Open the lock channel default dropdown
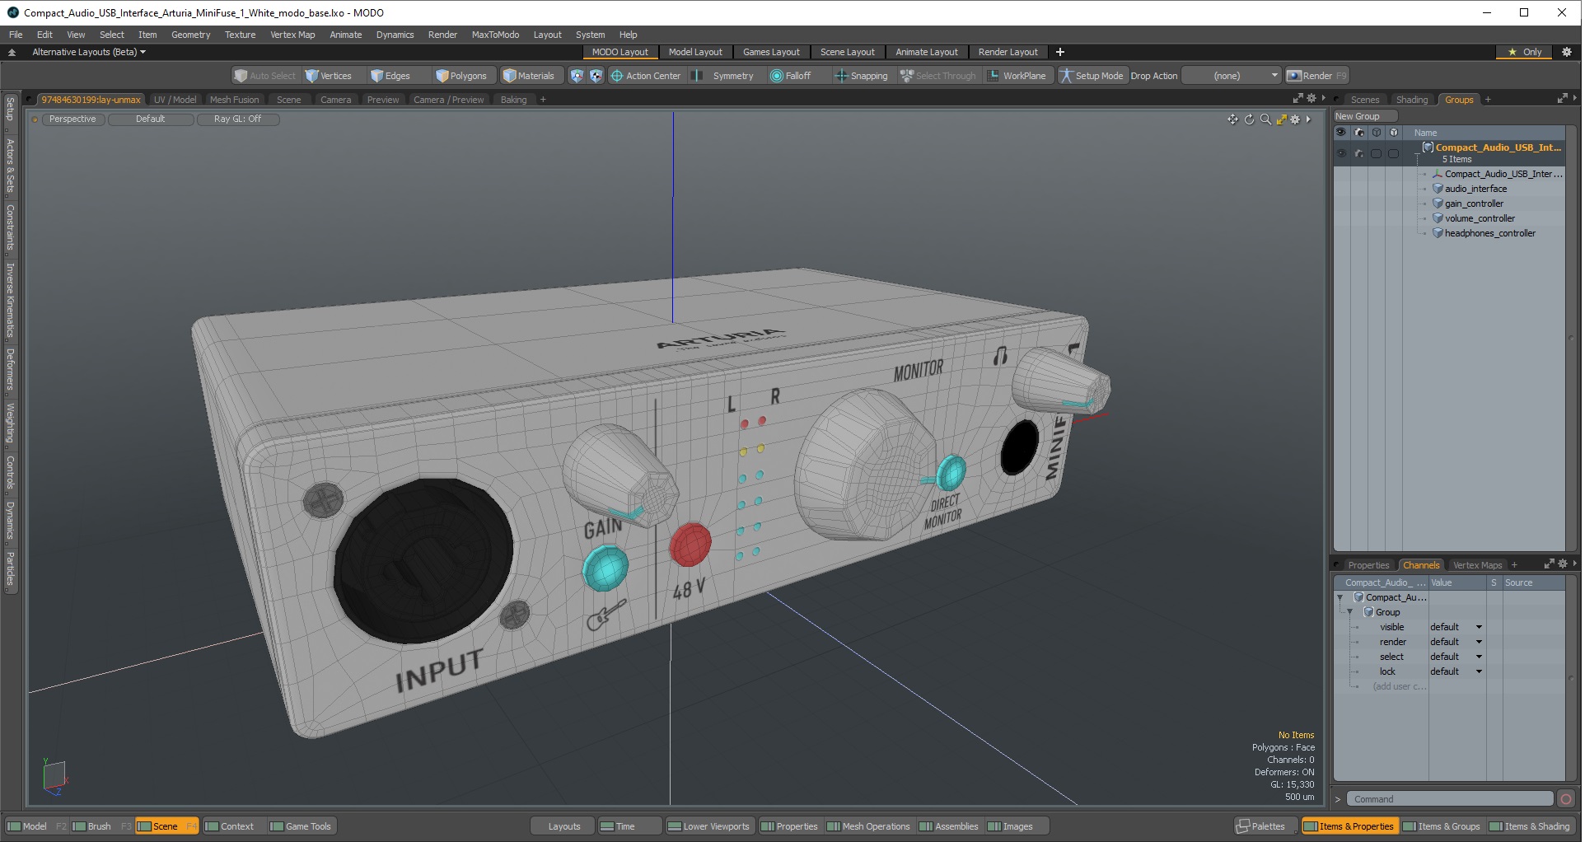The height and width of the screenshot is (842, 1585). 1456,671
